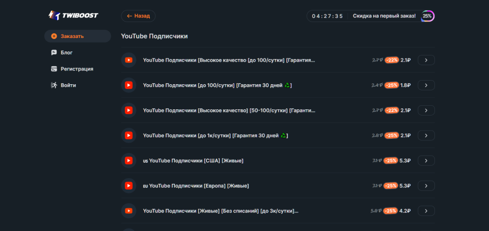
Task: Click YouTube icon of Высокое качество 50-100/сутки row
Action: [129, 110]
